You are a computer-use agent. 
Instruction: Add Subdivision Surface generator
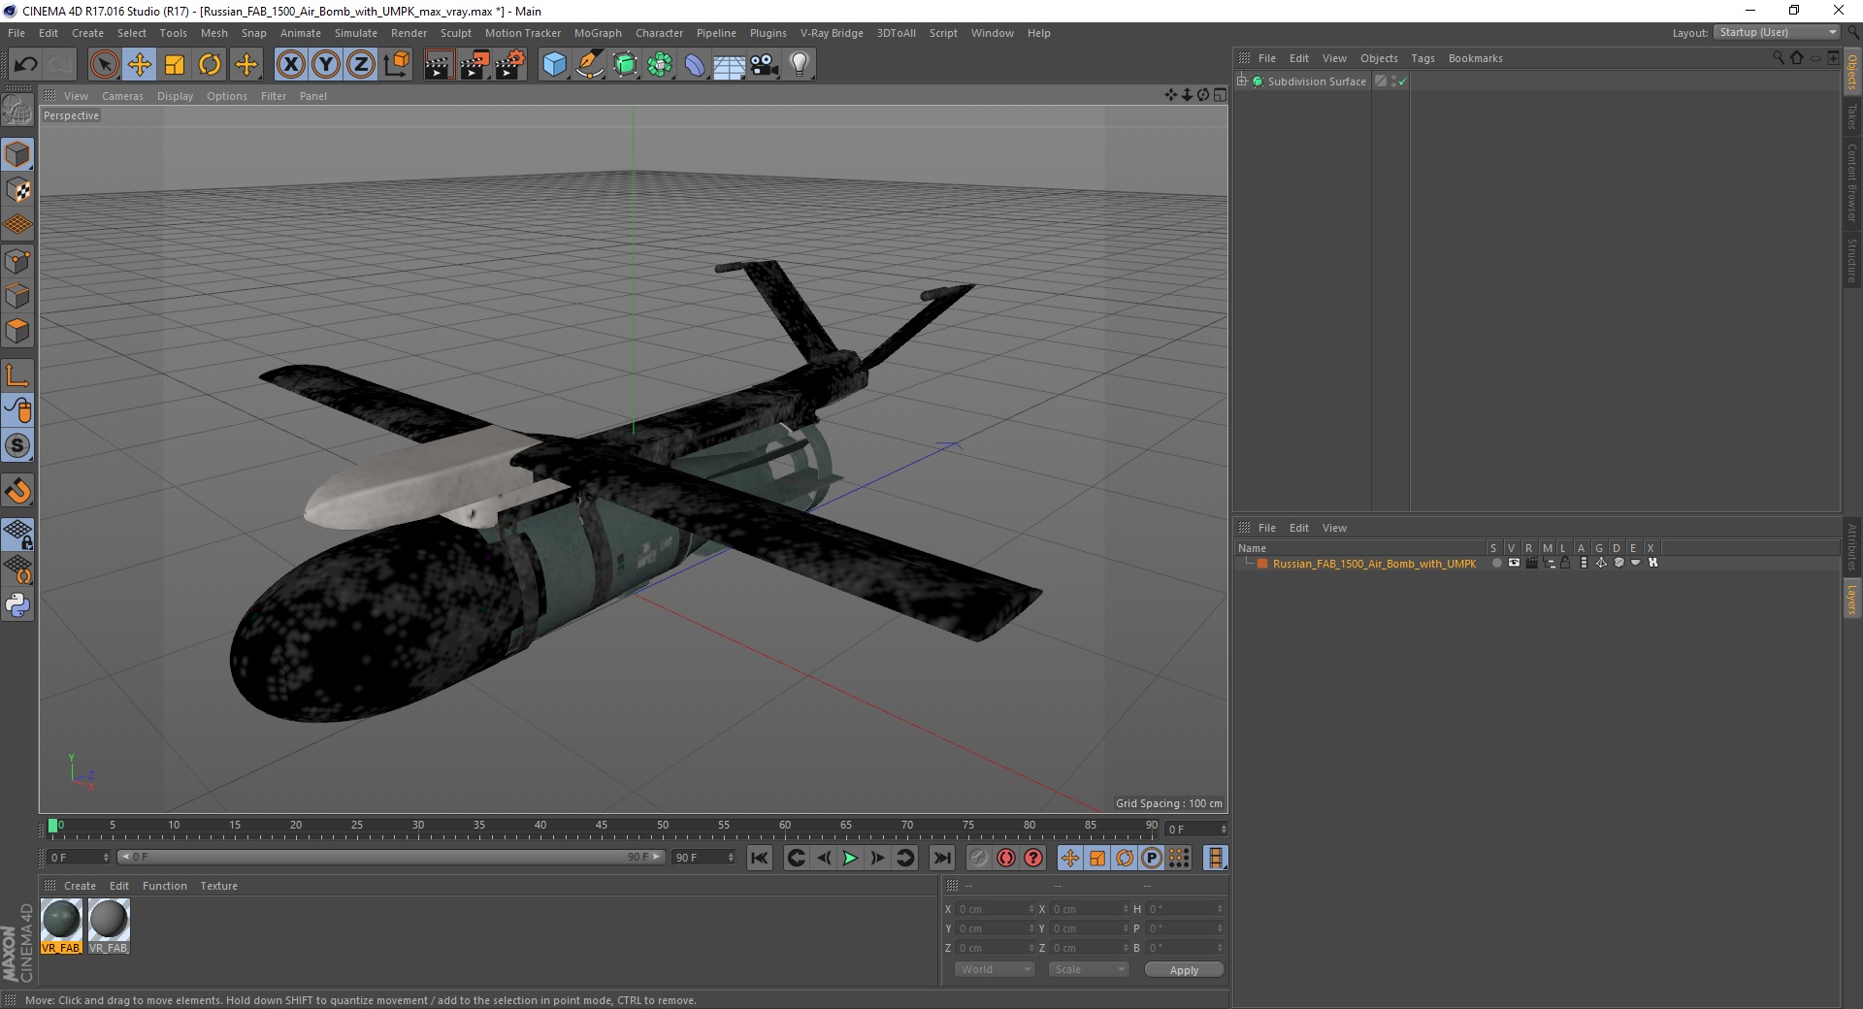625,65
